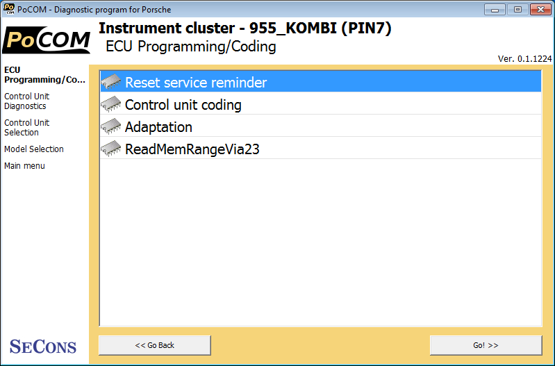Click the SECONS logo at bottom left
555x366 pixels.
[43, 346]
